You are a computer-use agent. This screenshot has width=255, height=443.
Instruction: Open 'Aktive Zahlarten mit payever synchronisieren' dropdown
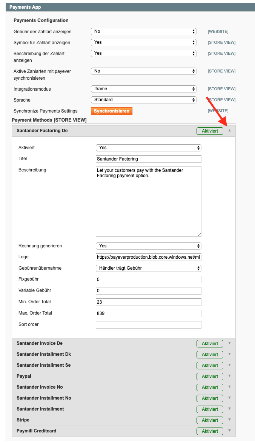click(144, 71)
